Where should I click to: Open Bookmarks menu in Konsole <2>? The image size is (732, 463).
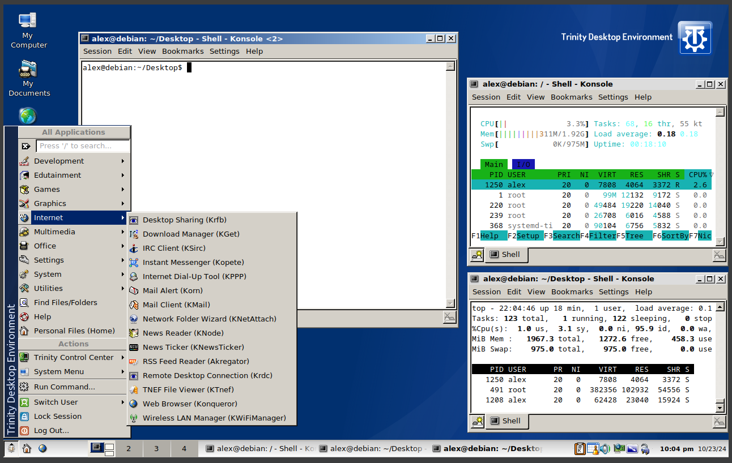click(182, 51)
